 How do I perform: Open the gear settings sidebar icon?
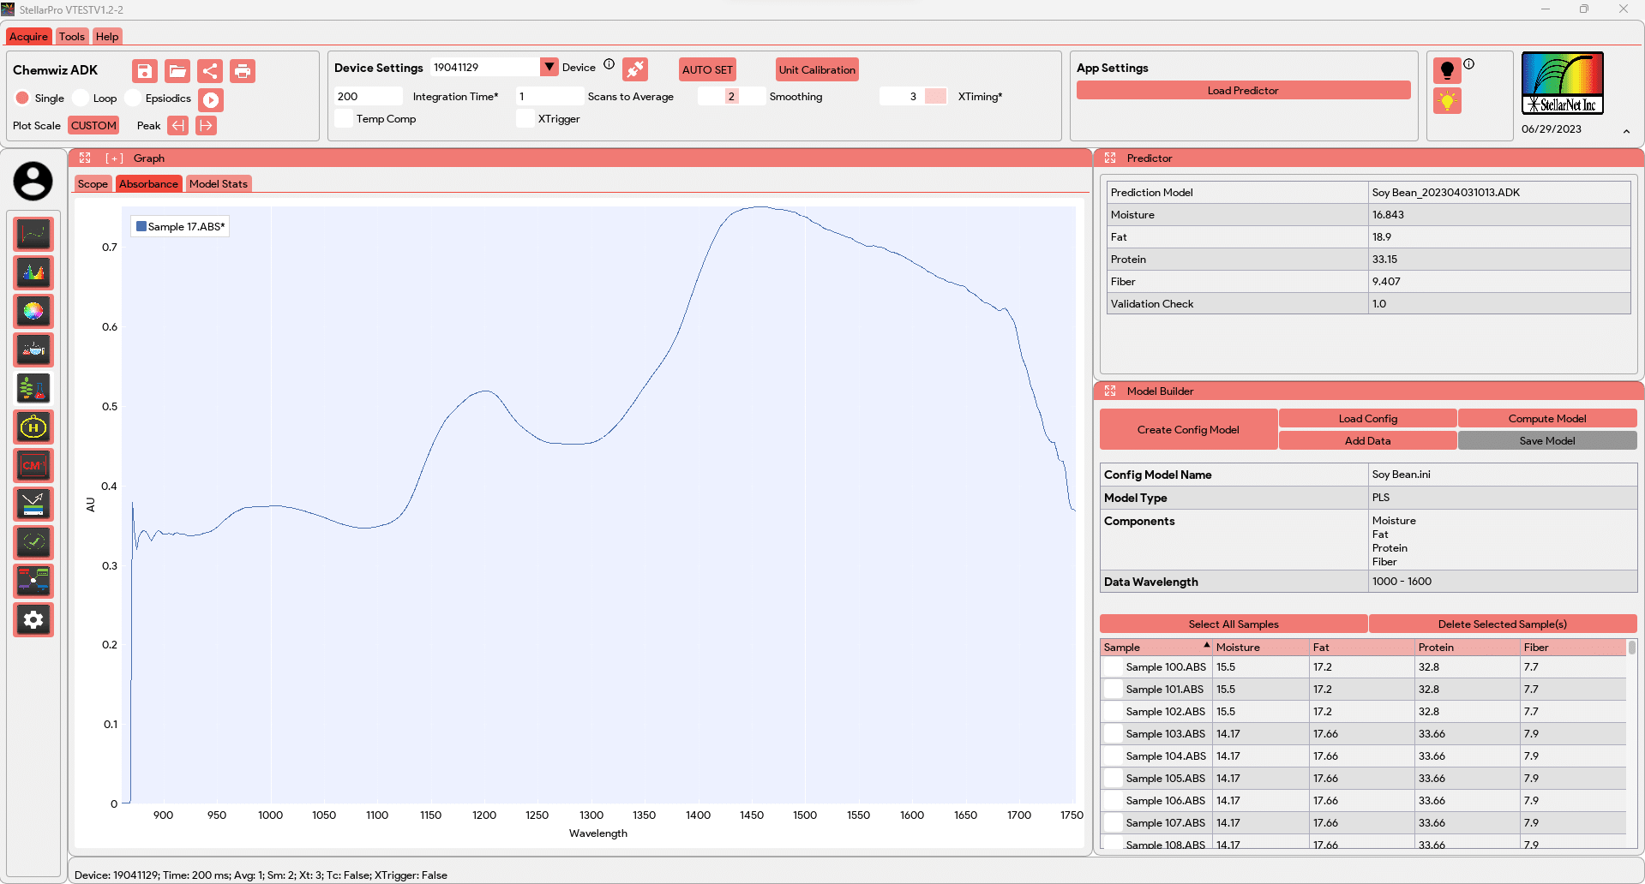[33, 619]
